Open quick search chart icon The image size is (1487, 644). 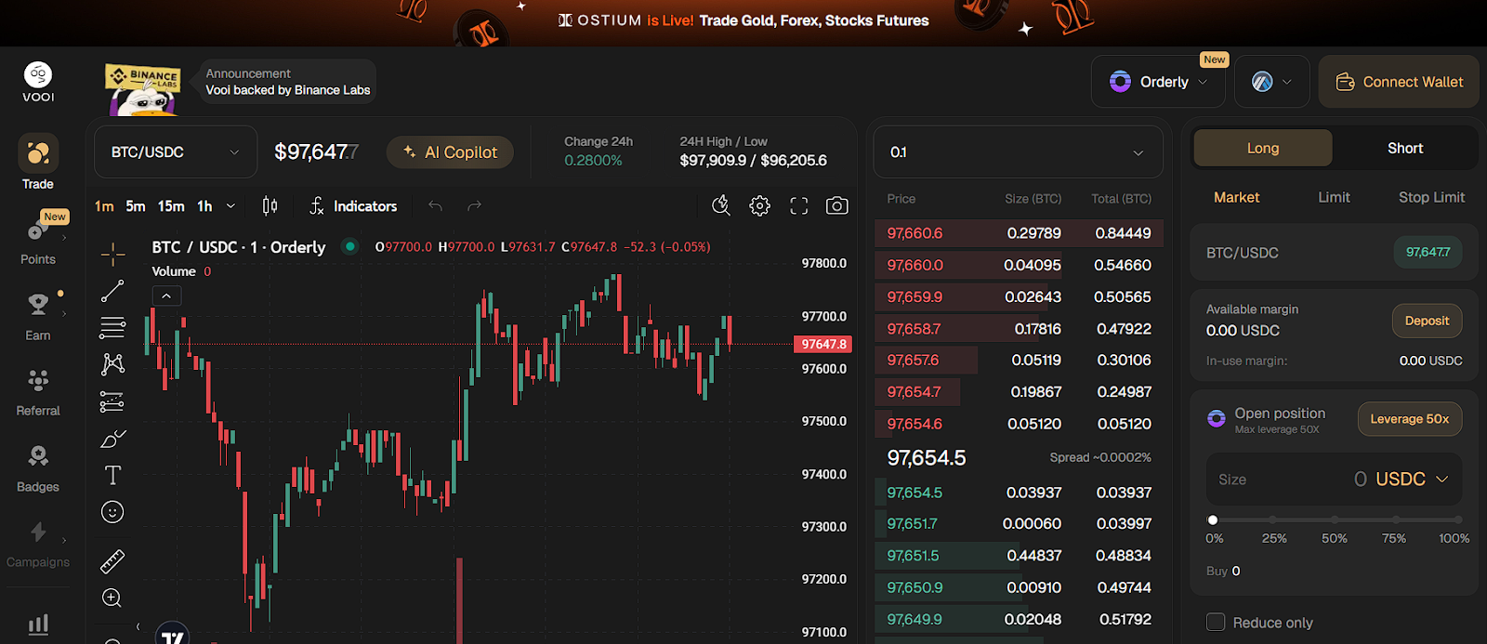tap(721, 206)
